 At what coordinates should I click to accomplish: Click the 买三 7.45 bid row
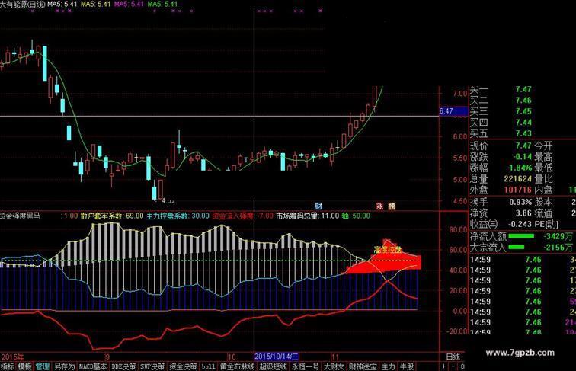coord(501,111)
